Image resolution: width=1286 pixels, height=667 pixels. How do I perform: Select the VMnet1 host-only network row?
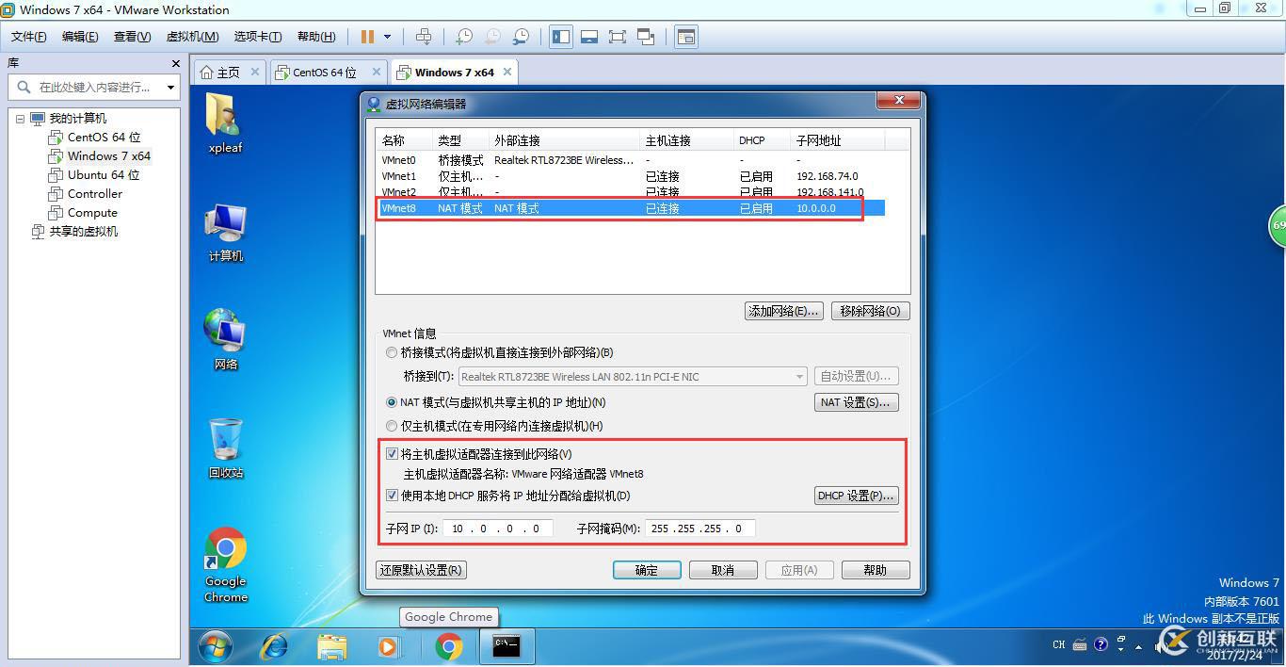630,176
